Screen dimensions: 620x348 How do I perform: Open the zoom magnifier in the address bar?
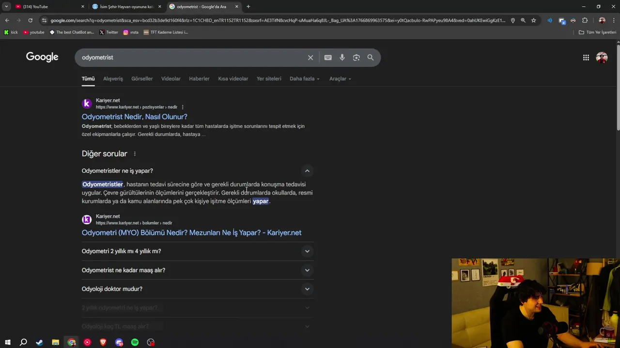tap(523, 20)
